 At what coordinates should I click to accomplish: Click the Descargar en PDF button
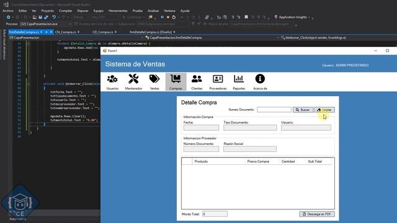317,214
